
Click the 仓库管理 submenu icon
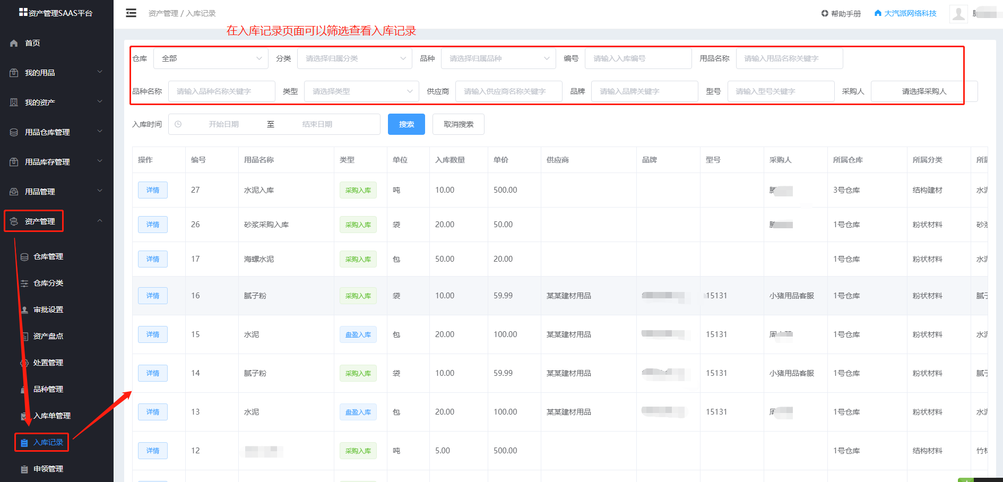point(24,257)
